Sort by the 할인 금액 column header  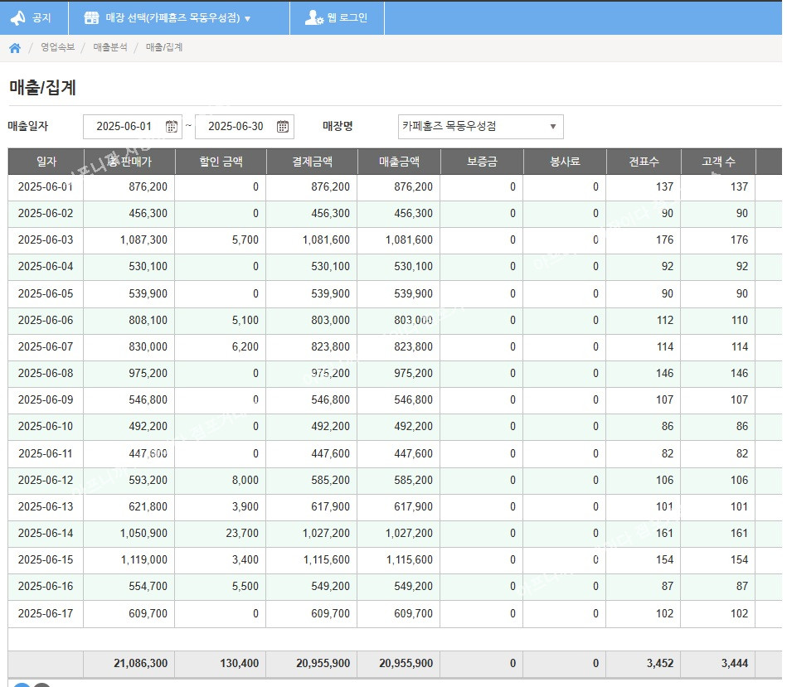coord(221,162)
